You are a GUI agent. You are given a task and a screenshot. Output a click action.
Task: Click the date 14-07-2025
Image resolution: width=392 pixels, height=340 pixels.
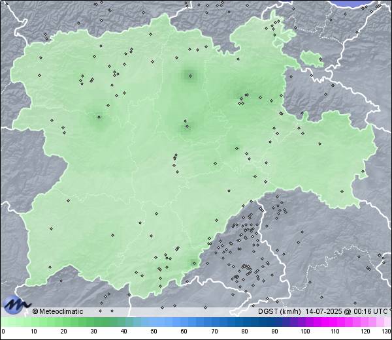(324, 311)
